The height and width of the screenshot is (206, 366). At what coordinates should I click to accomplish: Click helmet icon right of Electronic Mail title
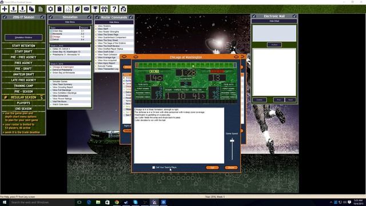[x=295, y=16]
